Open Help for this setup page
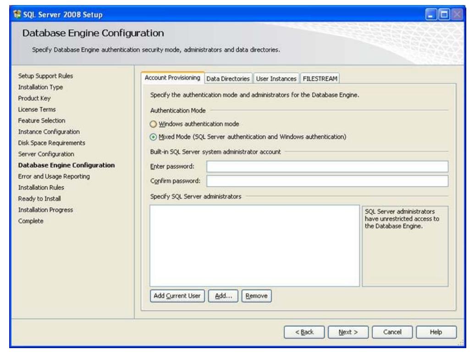The height and width of the screenshot is (355, 475). point(436,332)
